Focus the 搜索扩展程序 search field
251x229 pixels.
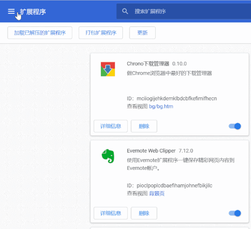[x=183, y=11]
